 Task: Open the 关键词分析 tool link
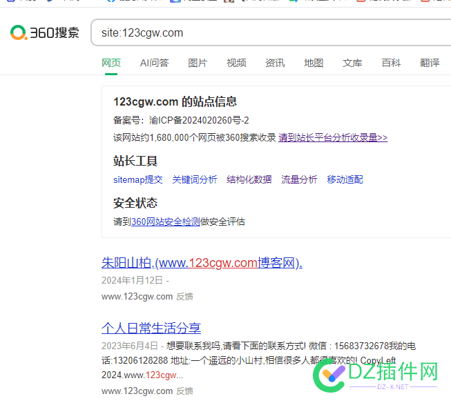[x=195, y=179]
